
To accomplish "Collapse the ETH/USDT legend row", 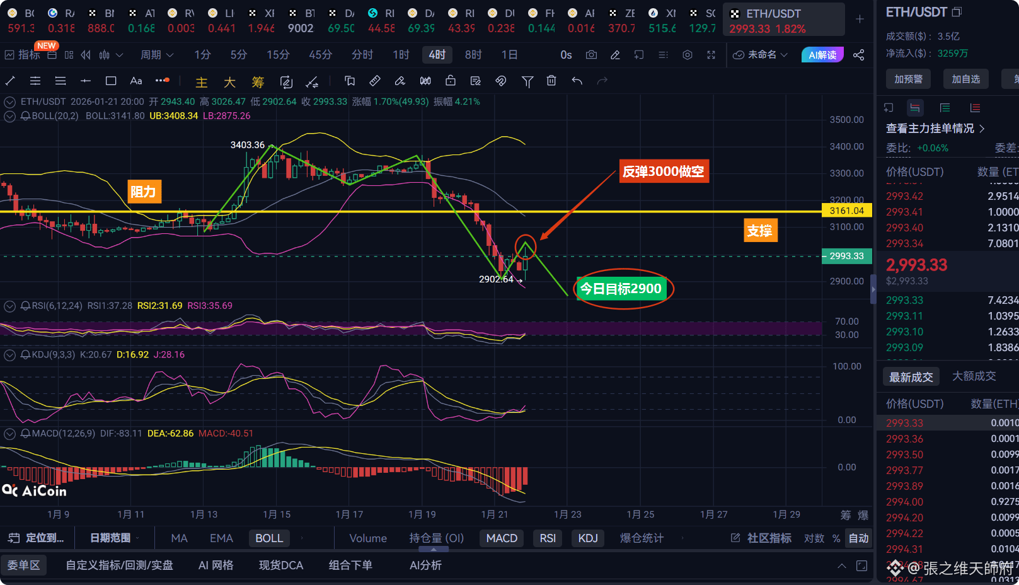I will tap(10, 101).
